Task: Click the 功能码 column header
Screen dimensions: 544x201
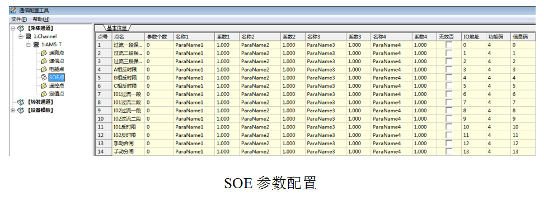Action: point(498,37)
